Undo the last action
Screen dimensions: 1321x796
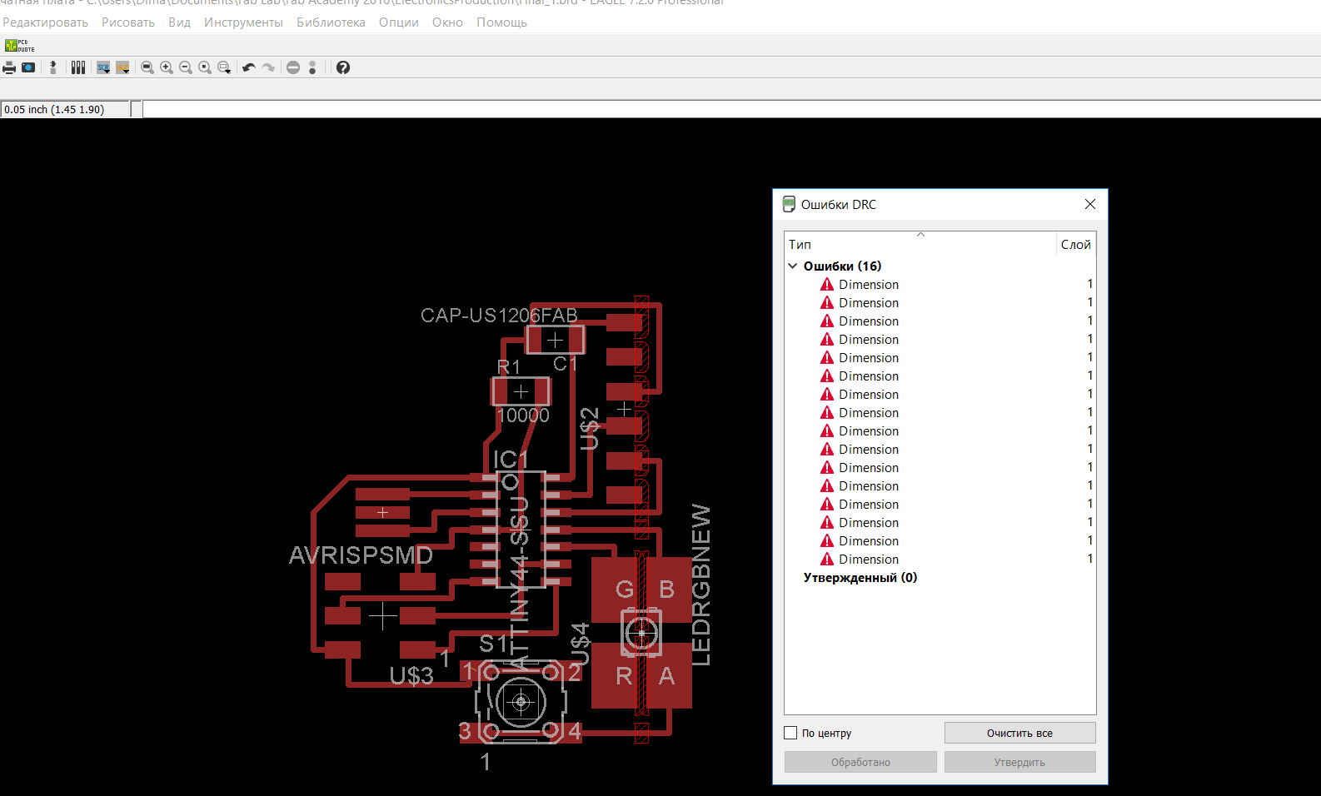pos(248,67)
